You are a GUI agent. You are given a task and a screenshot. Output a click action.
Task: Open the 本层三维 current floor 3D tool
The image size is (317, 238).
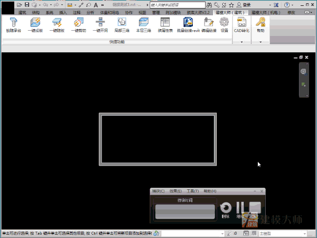[x=144, y=25]
